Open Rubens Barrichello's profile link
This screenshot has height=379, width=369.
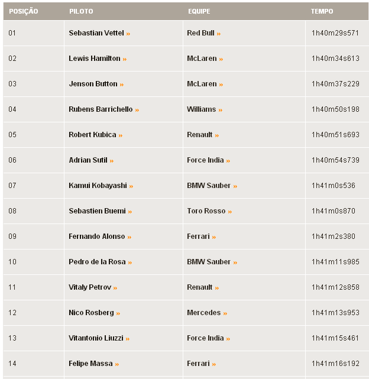101,109
